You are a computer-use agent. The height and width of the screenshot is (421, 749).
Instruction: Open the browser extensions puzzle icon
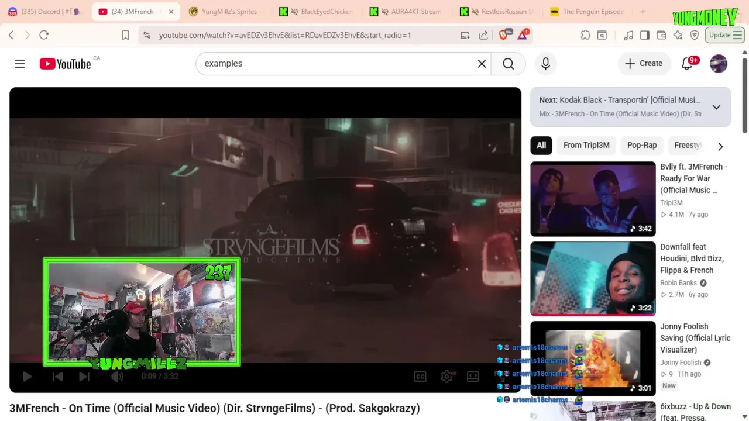(x=585, y=35)
